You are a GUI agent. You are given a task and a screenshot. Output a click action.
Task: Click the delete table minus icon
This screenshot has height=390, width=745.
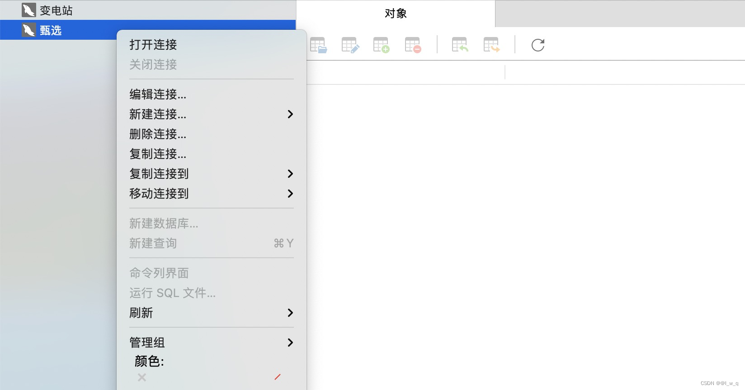coord(413,45)
